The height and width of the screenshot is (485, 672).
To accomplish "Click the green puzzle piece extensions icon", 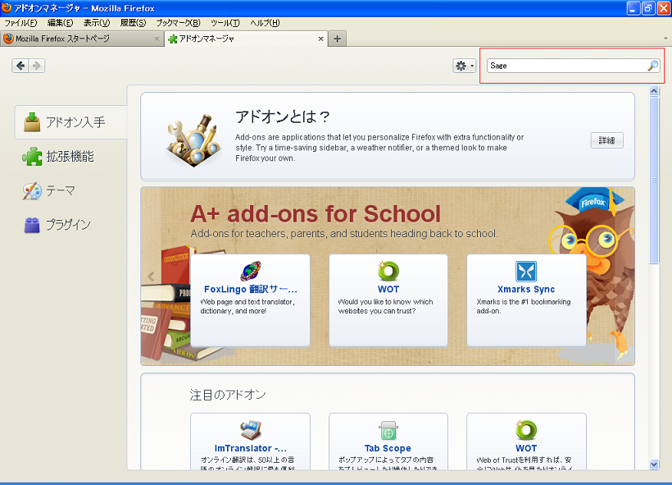I will (x=32, y=157).
